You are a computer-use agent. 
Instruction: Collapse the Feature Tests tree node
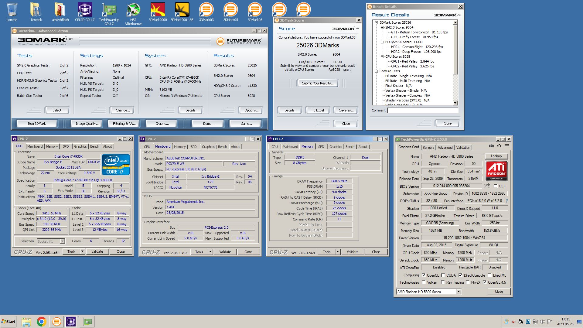point(377,71)
